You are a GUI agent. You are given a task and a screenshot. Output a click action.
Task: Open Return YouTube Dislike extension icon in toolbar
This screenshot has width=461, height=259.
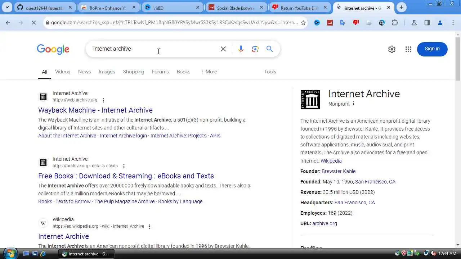coord(356,23)
